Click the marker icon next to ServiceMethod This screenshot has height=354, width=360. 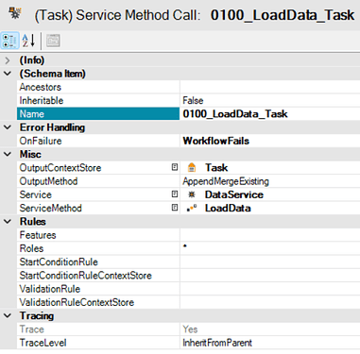click(x=175, y=208)
